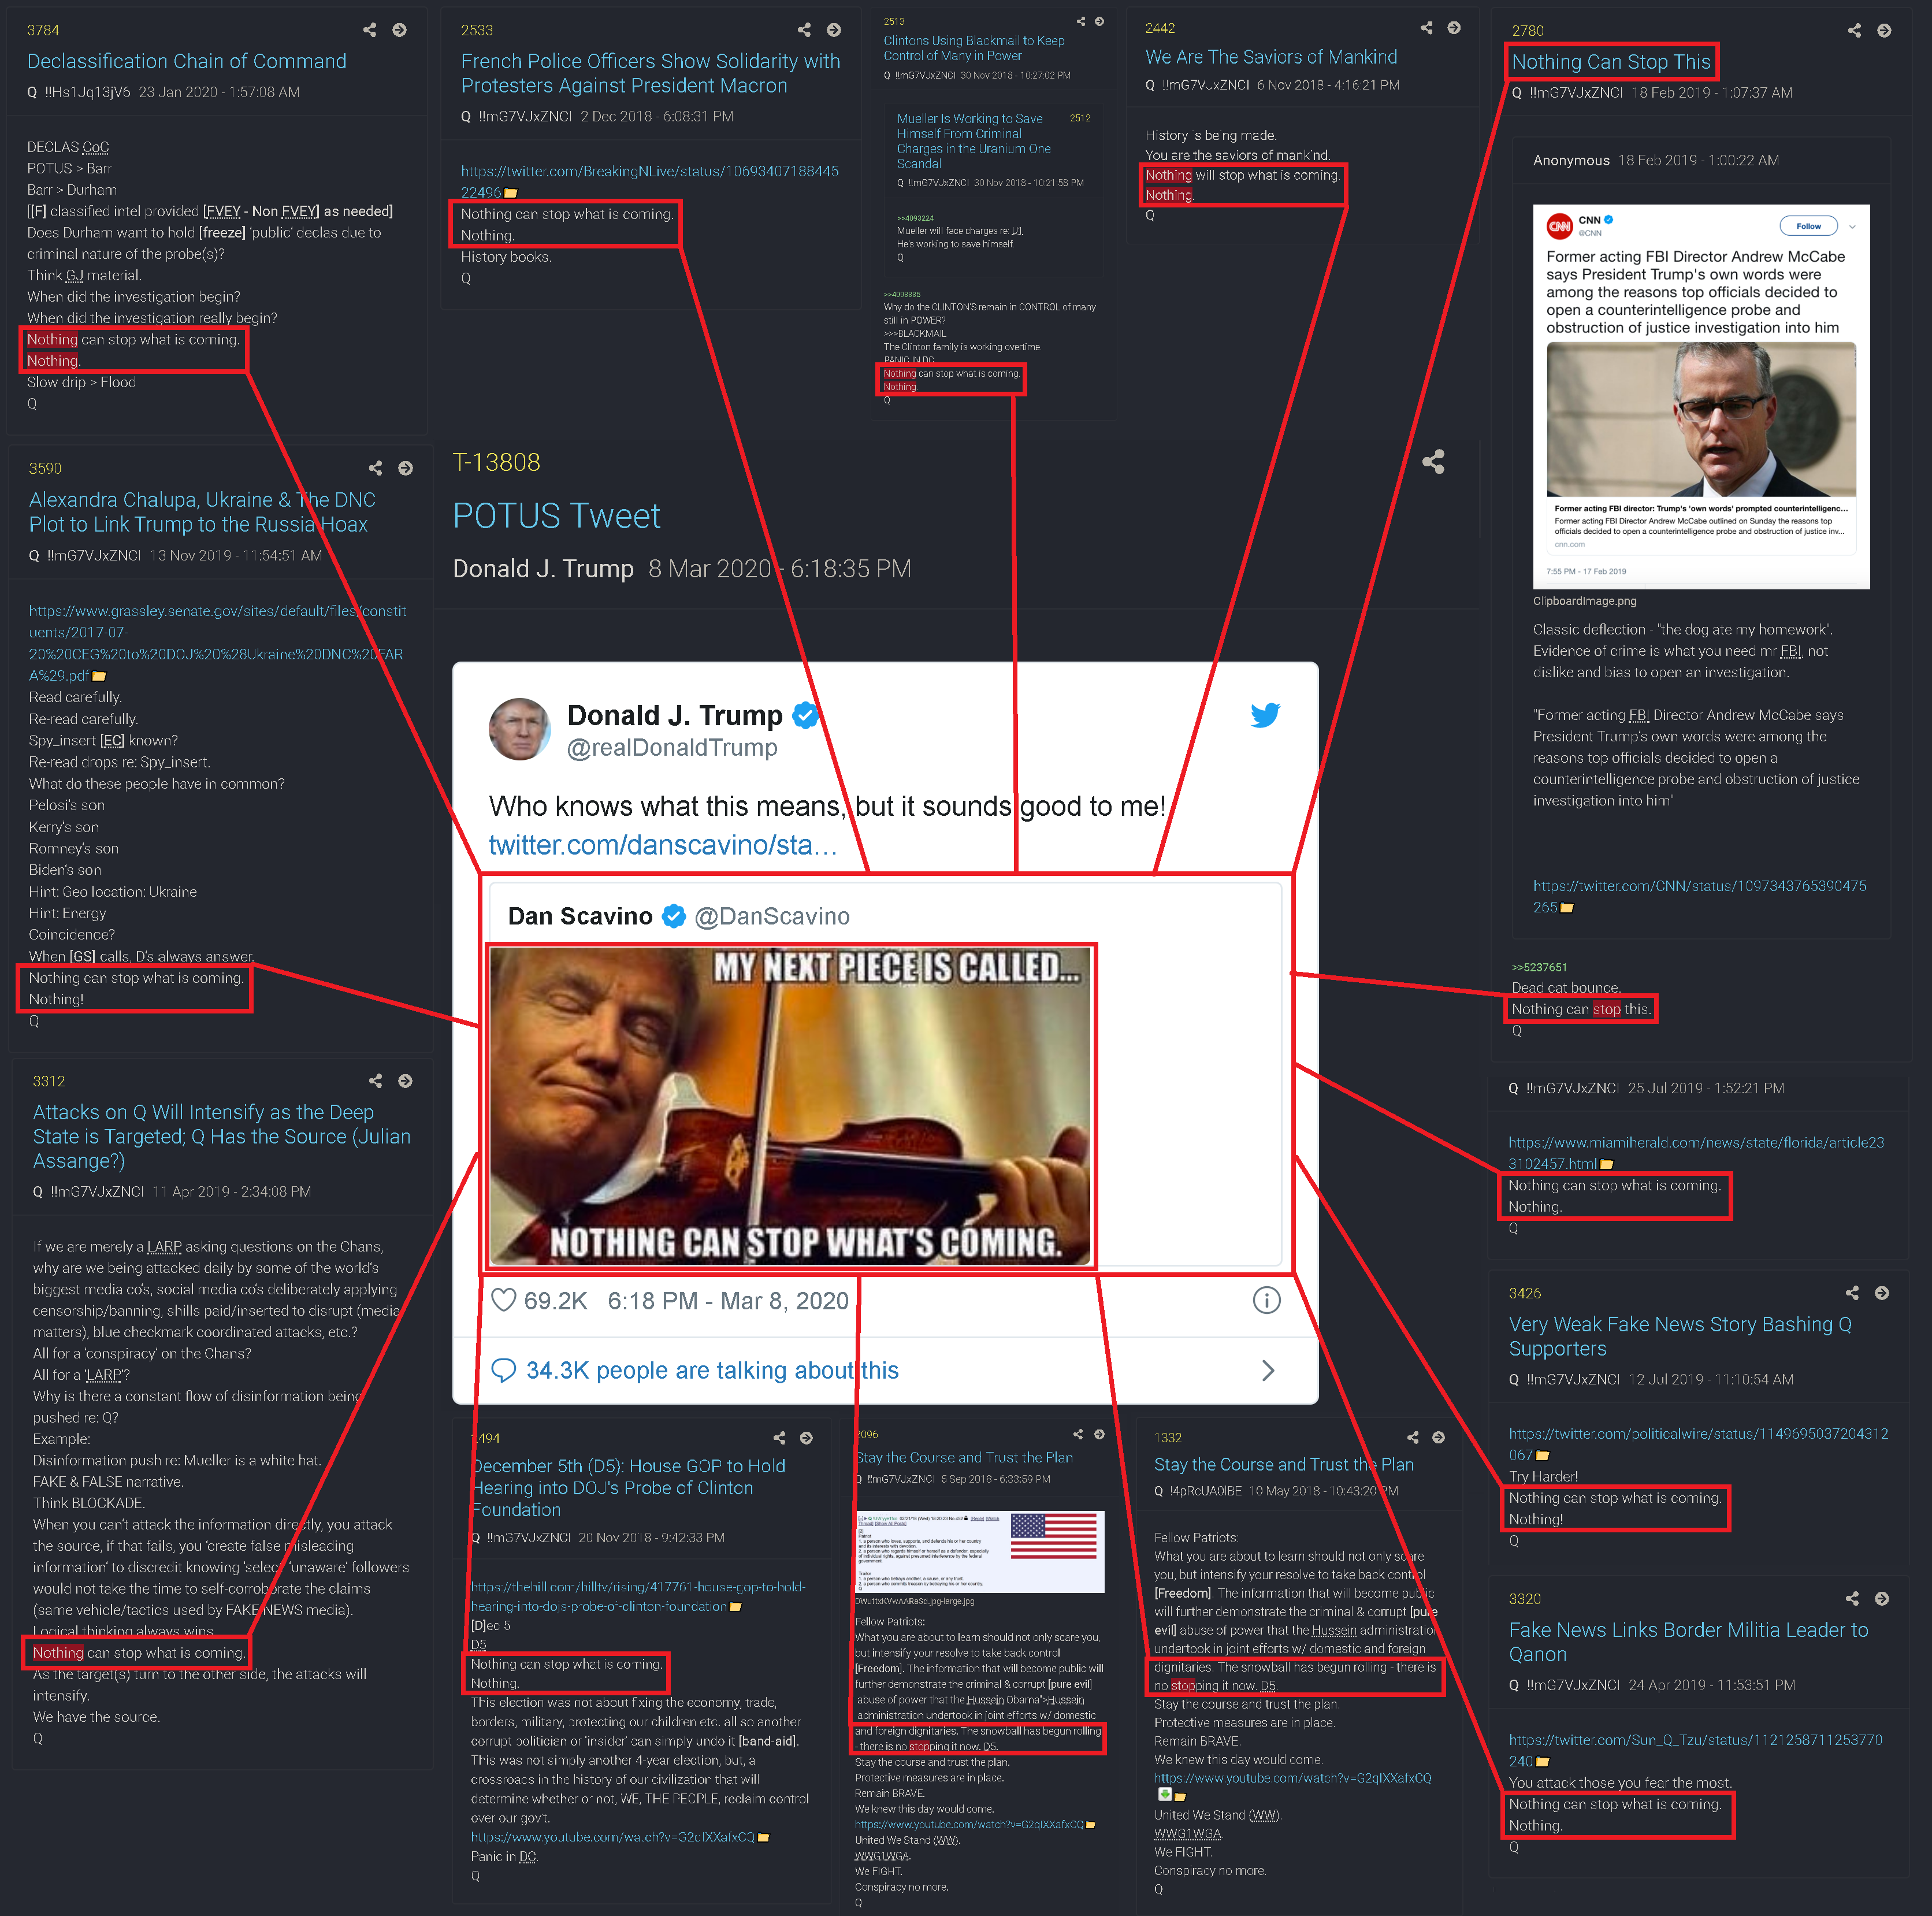
Task: Open Donald J. Trump profile avatar
Action: 519,730
